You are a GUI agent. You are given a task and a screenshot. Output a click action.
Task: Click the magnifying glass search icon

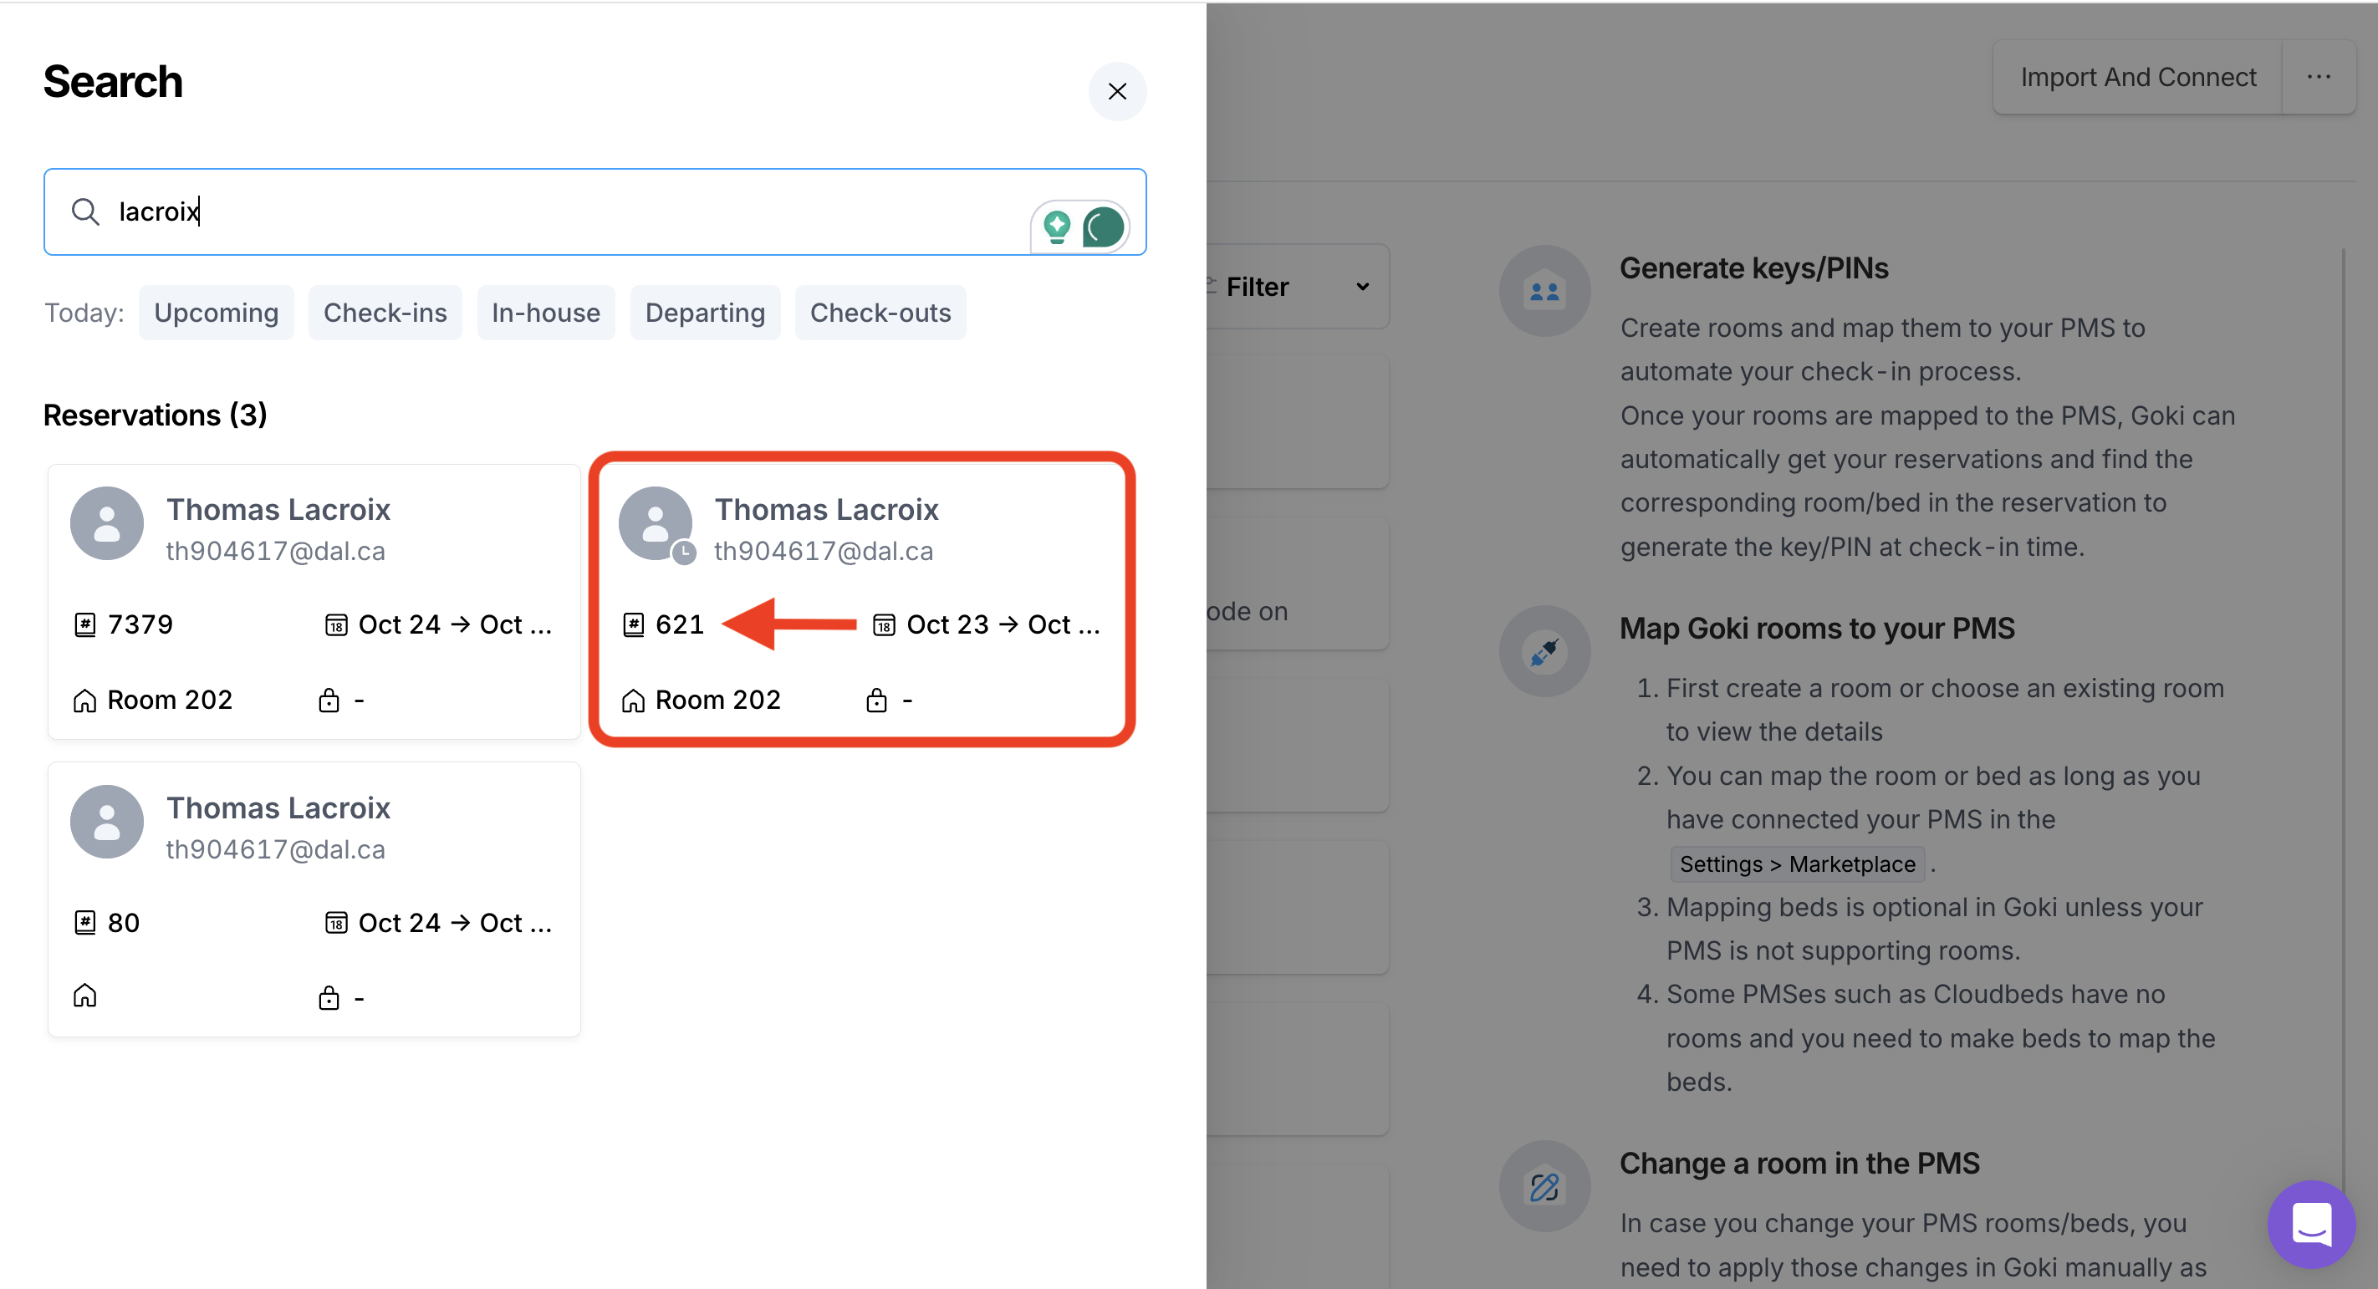tap(85, 211)
